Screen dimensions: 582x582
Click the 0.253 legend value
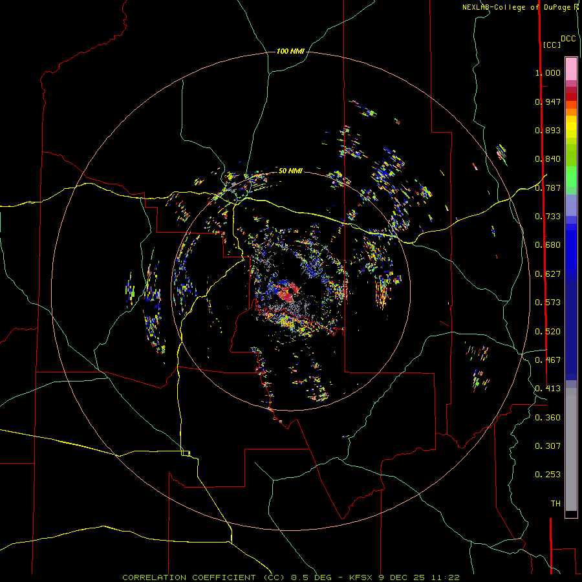click(x=548, y=475)
